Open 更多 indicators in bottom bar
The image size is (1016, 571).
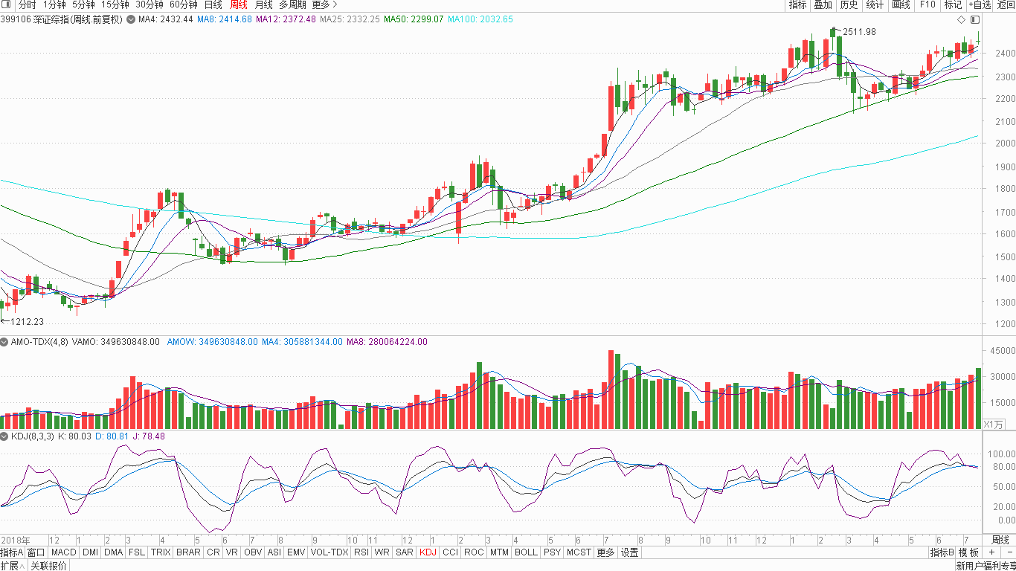(606, 552)
